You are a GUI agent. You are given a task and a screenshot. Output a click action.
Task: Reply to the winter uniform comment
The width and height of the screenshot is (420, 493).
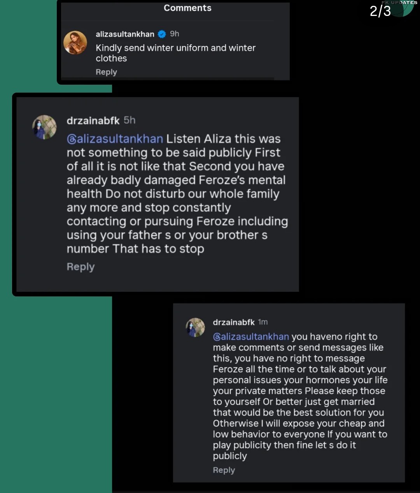point(106,72)
